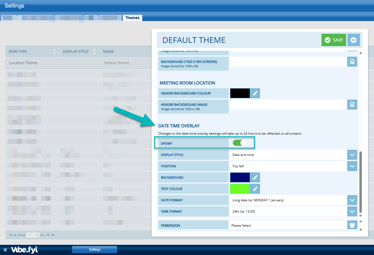Close the Default Theme dialog
Image resolution: width=374 pixels, height=255 pixels.
[x=353, y=40]
